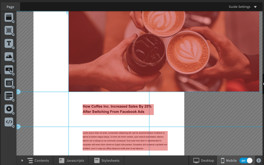Screen dimensions: 264x165
Task: Select the Custom HTML code tool
Action: click(9, 122)
